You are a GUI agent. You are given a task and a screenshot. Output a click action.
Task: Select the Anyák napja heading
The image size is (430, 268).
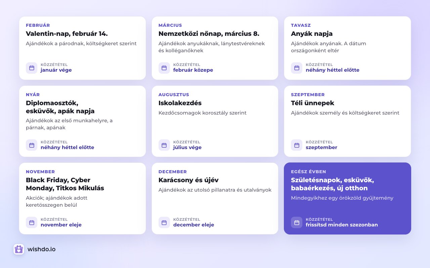pyautogui.click(x=312, y=34)
